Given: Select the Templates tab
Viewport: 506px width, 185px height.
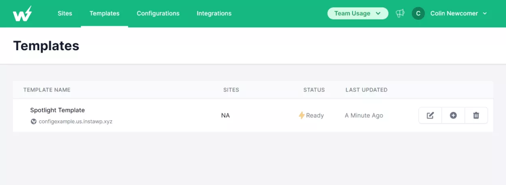Looking at the screenshot, I should click(x=104, y=13).
